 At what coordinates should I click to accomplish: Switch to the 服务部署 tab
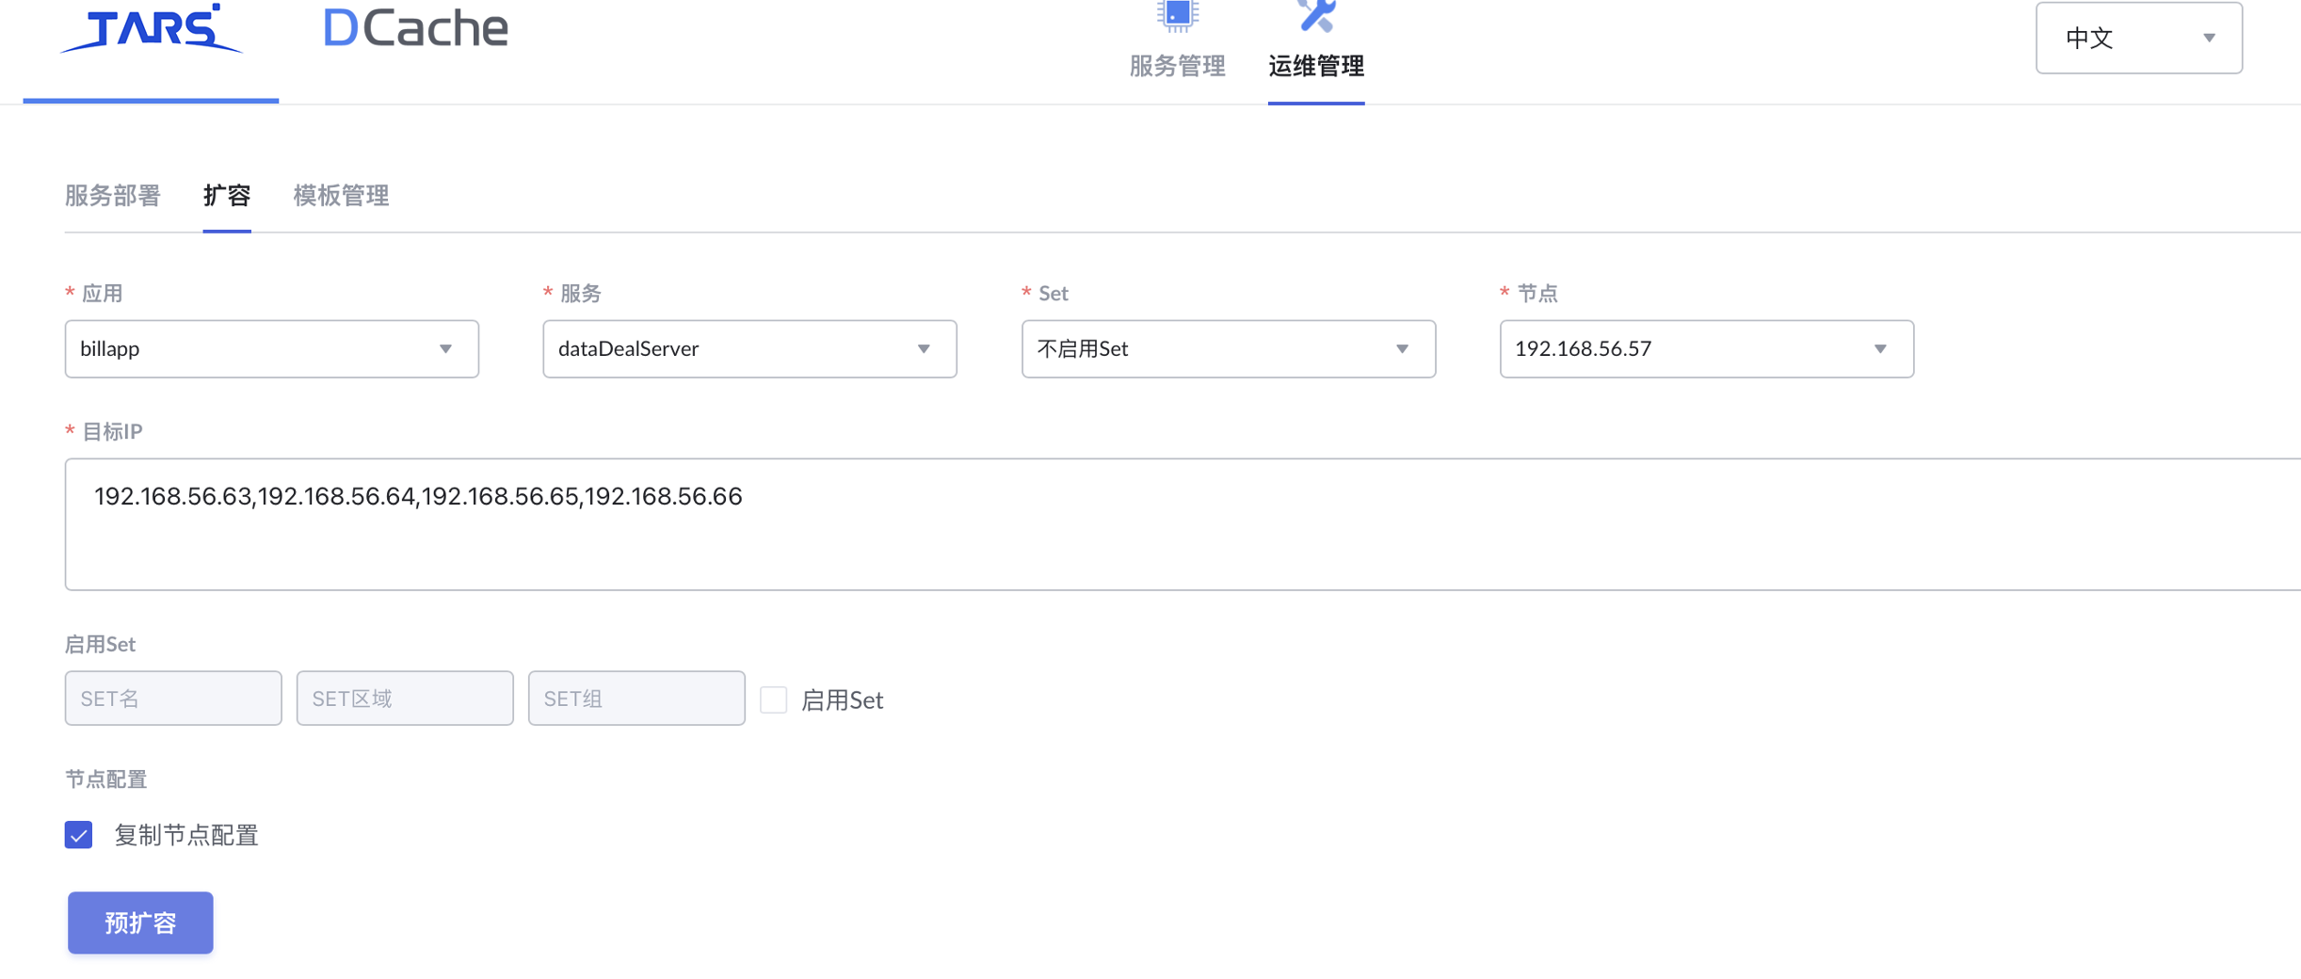click(112, 196)
